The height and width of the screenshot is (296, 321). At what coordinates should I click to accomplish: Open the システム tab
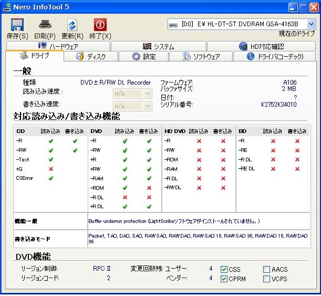tap(159, 46)
